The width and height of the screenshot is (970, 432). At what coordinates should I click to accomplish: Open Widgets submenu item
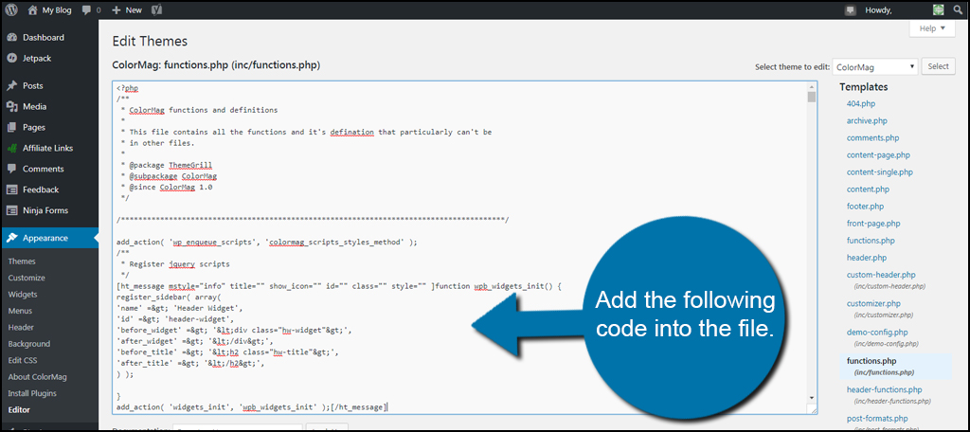pos(23,294)
